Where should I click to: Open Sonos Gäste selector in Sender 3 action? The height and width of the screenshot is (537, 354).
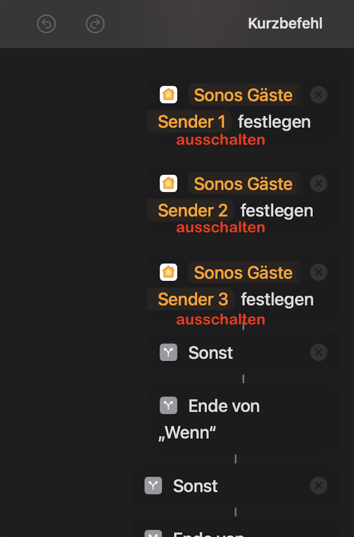[x=243, y=272]
